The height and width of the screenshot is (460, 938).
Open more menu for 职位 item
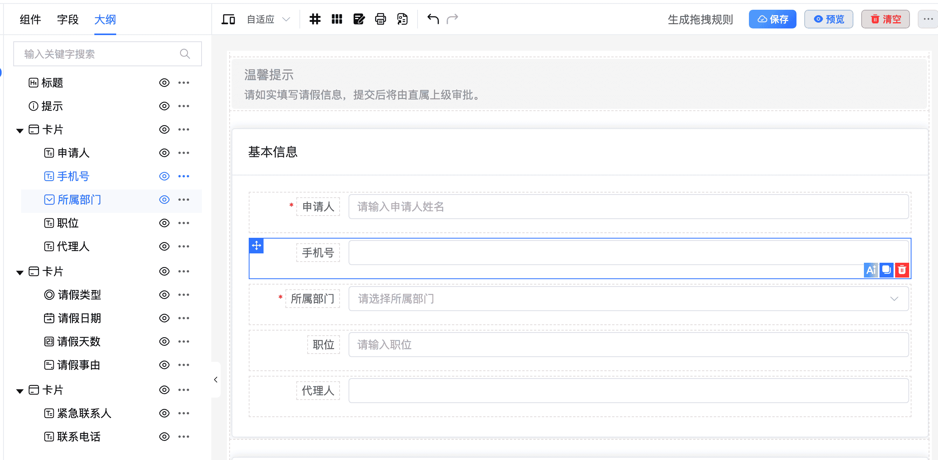184,223
